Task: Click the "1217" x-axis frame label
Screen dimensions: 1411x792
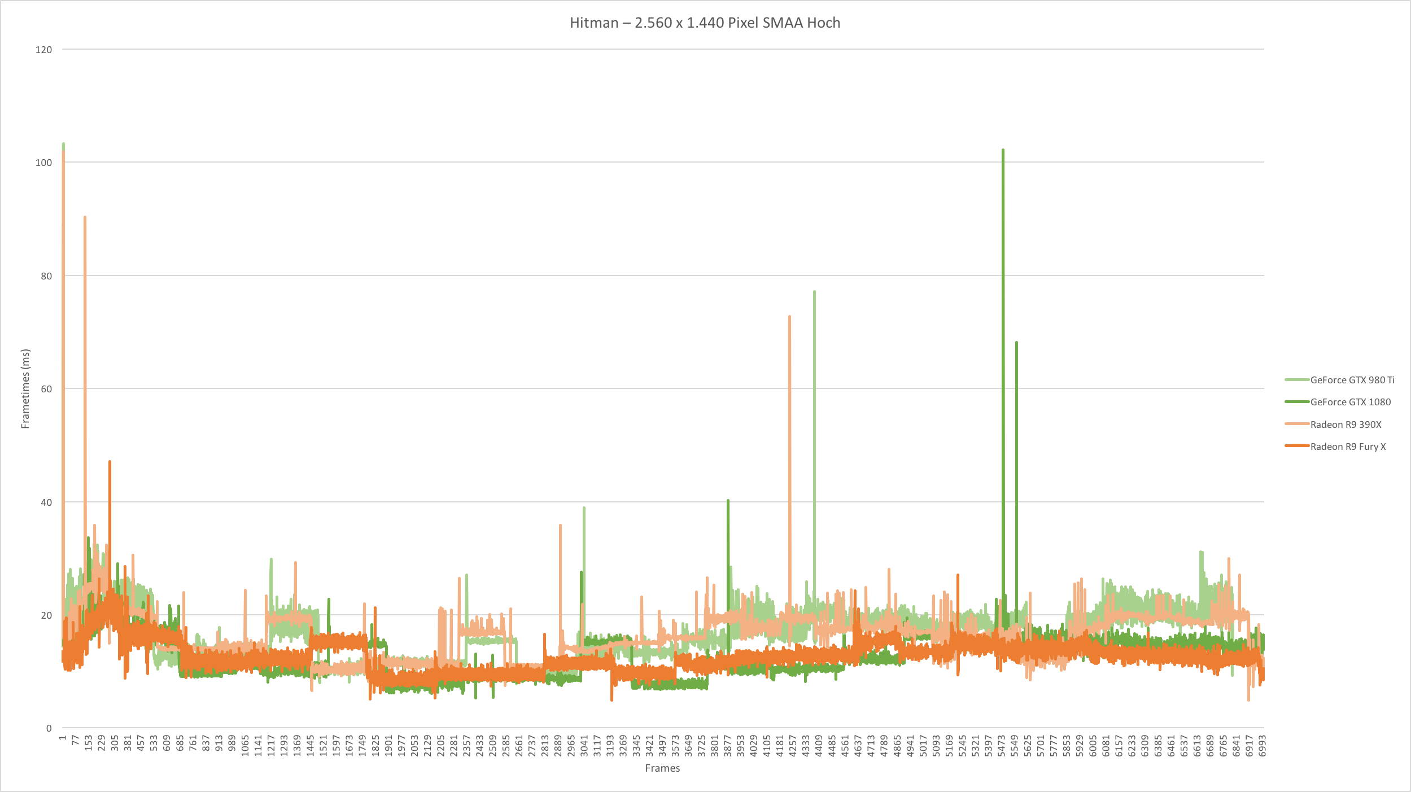Action: point(272,745)
